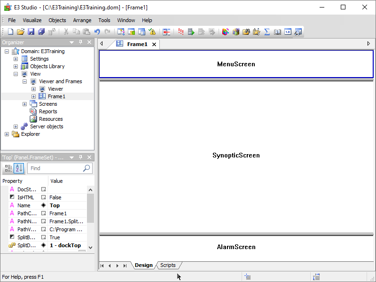Click the Find property search field

tap(55, 168)
